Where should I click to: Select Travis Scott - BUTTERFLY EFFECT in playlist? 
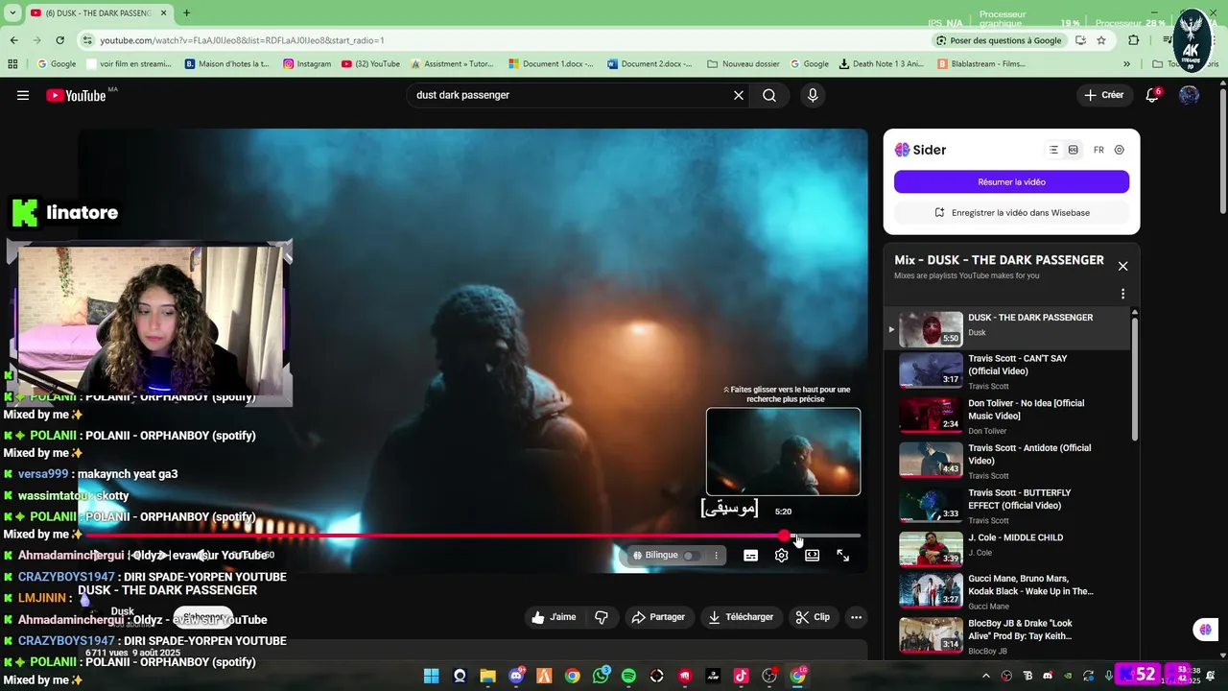pyautogui.click(x=1007, y=505)
